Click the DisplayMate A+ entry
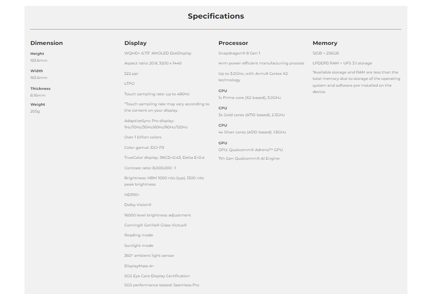Screen dimensions: 431x294 (139, 266)
